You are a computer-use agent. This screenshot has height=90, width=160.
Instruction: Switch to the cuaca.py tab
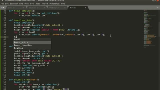point(11,8)
